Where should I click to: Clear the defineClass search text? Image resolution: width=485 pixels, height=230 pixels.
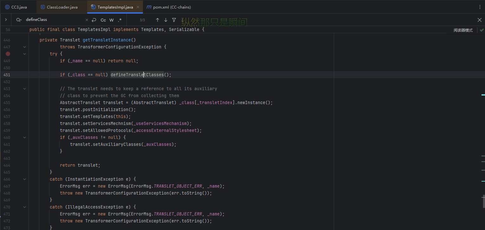[87, 20]
